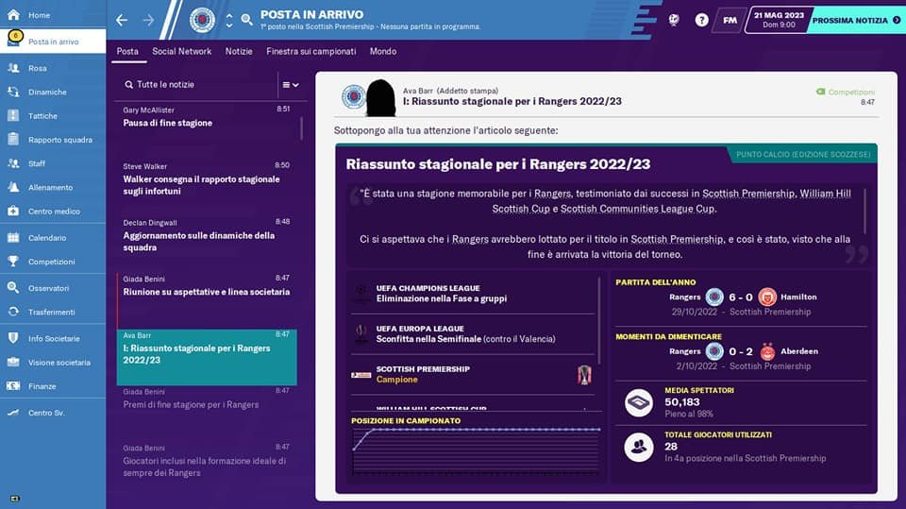Image resolution: width=906 pixels, height=509 pixels.
Task: Click the William Hill Scottish Cup link
Action: [672, 201]
